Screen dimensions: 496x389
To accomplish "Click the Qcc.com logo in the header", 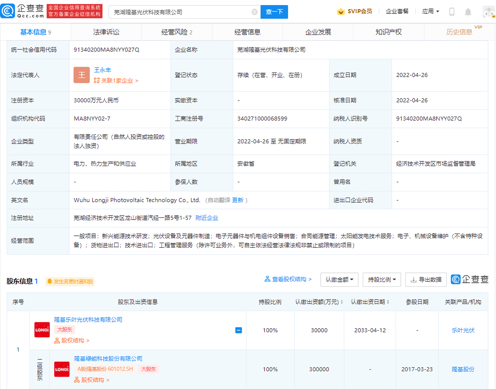I will 23,11.
